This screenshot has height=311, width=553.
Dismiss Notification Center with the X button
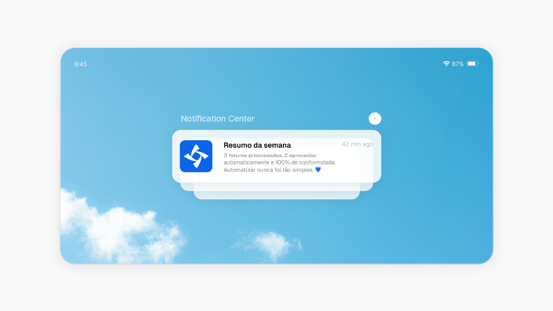point(375,118)
